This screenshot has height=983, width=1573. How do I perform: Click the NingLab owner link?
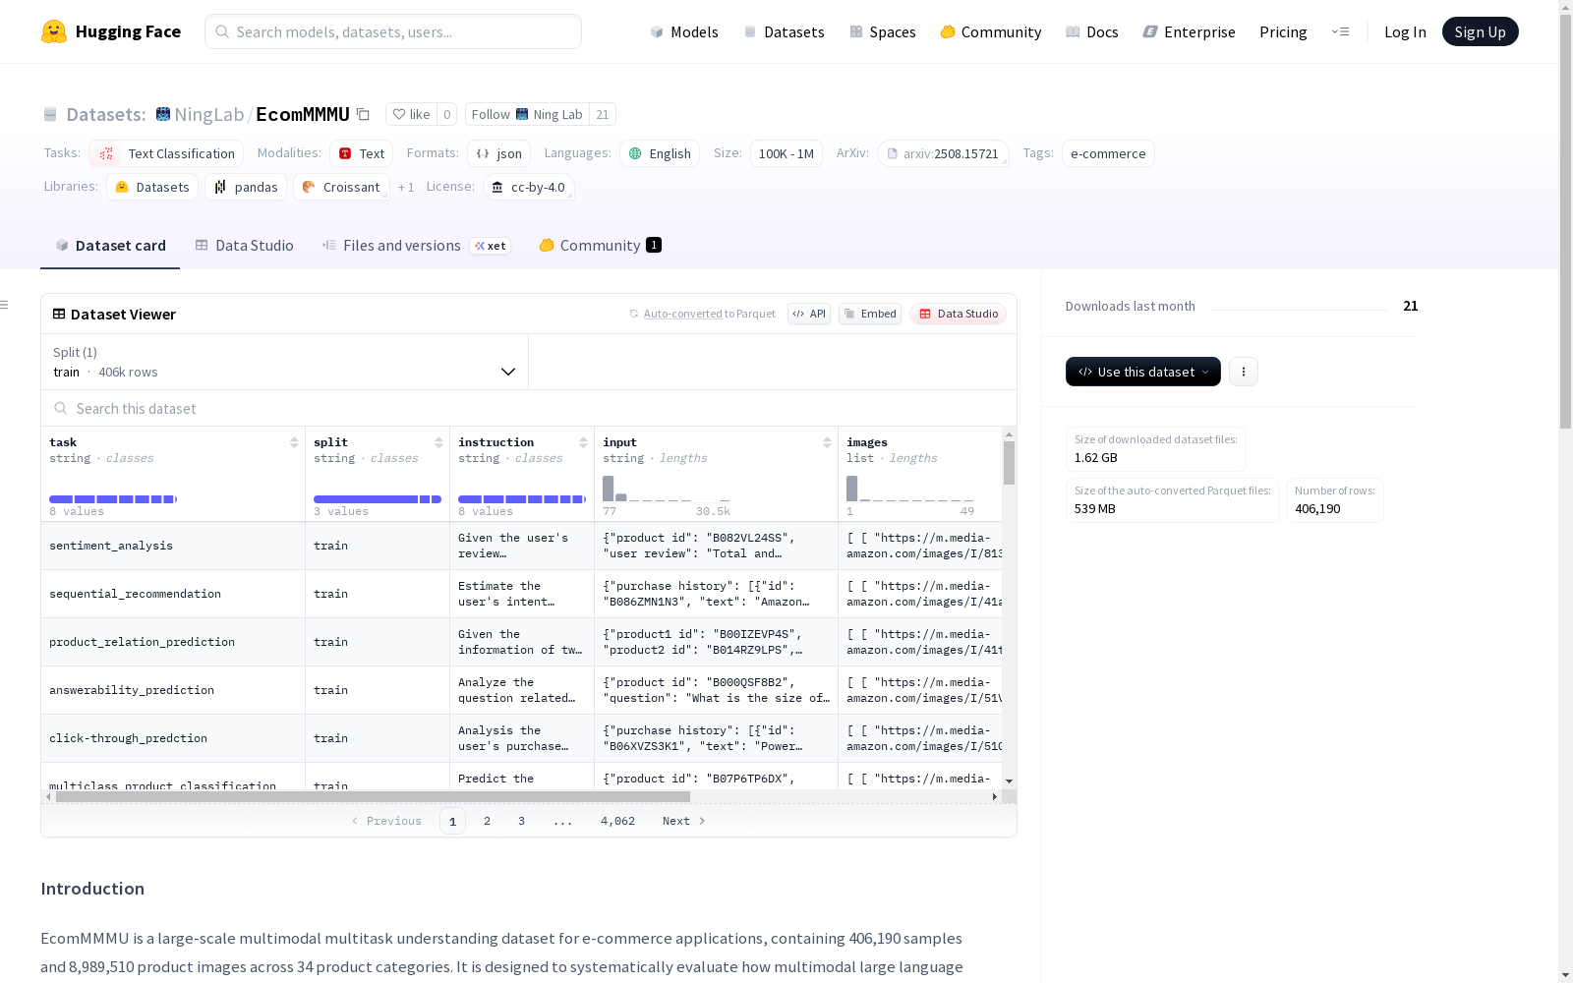(208, 114)
